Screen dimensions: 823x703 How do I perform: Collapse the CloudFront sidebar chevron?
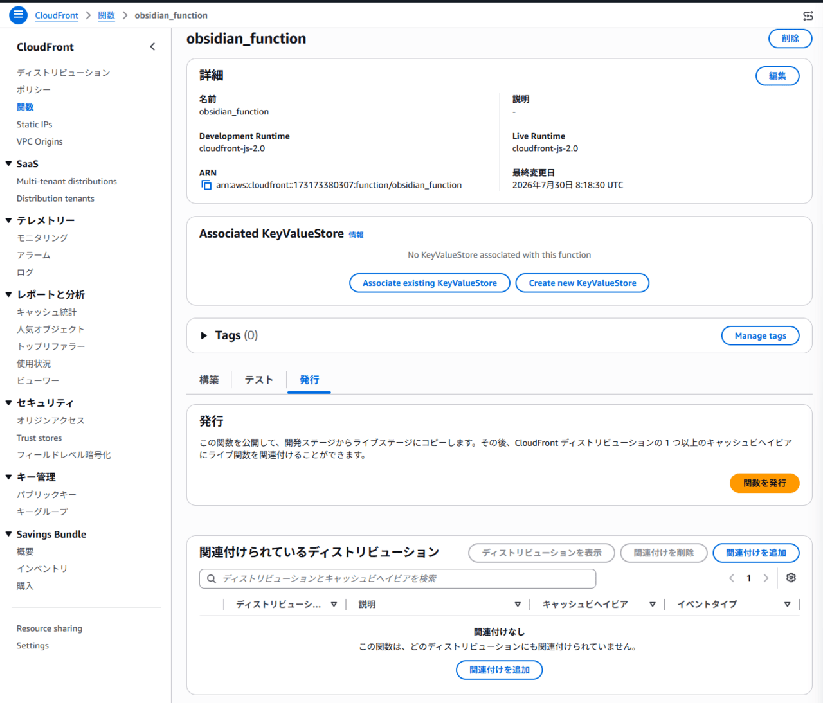[x=152, y=47]
